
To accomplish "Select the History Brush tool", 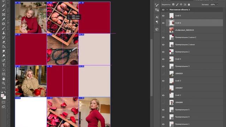I will tap(4, 38).
